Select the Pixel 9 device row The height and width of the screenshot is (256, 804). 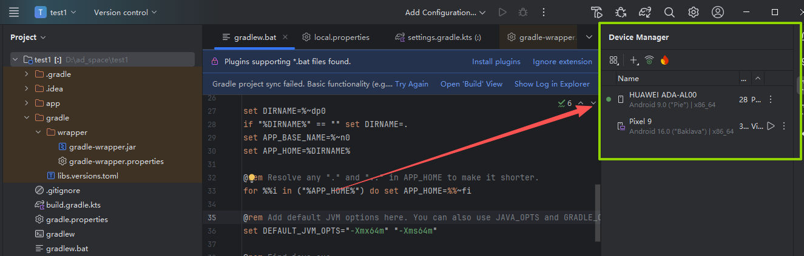697,126
